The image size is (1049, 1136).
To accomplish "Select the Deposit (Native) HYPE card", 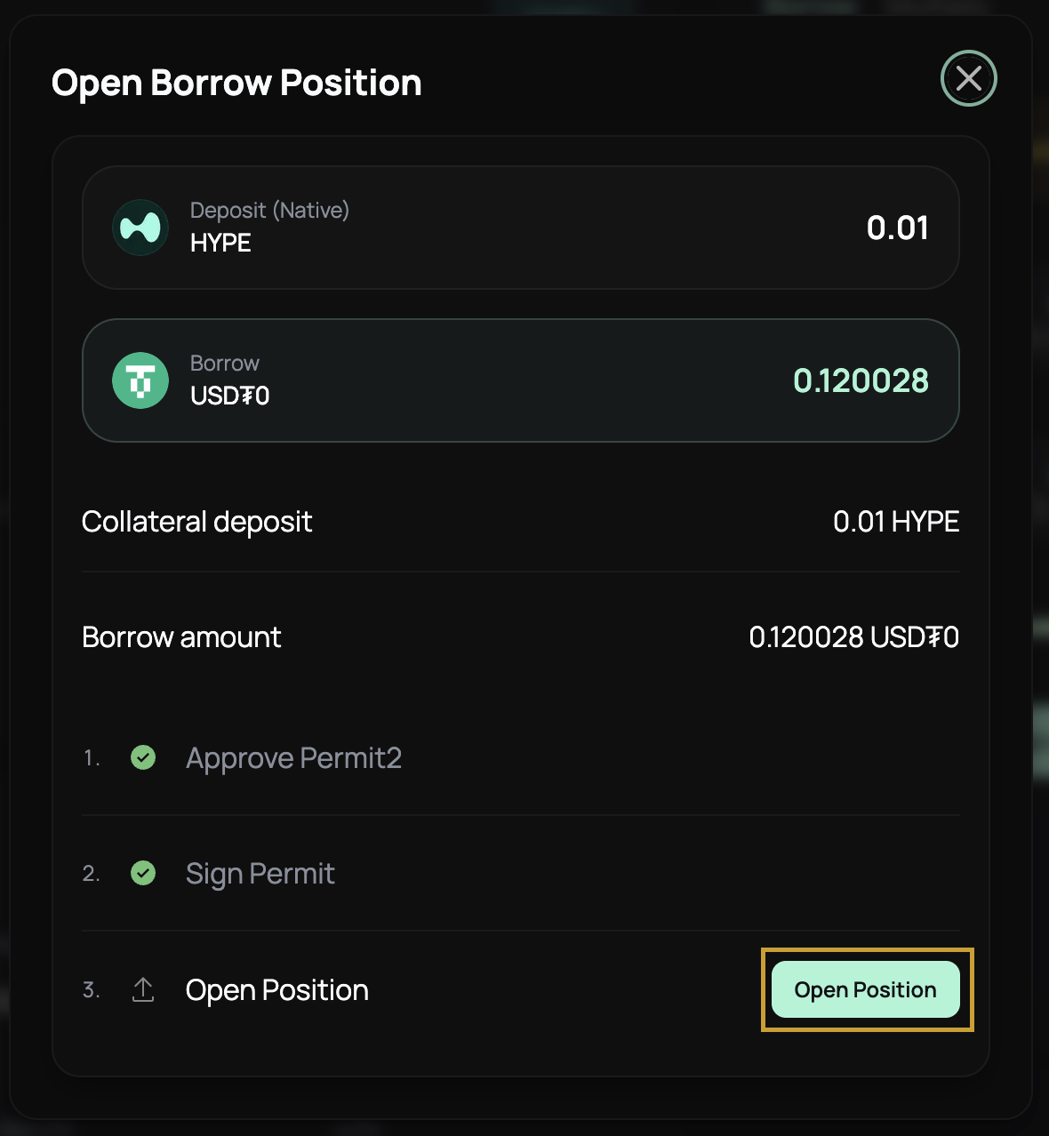I will point(520,228).
